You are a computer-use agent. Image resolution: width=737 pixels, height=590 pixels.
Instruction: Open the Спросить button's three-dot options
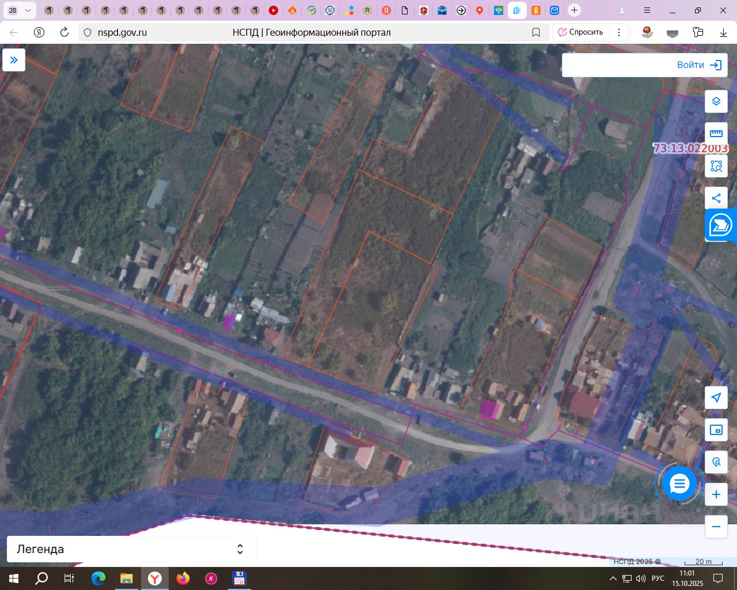pyautogui.click(x=619, y=32)
